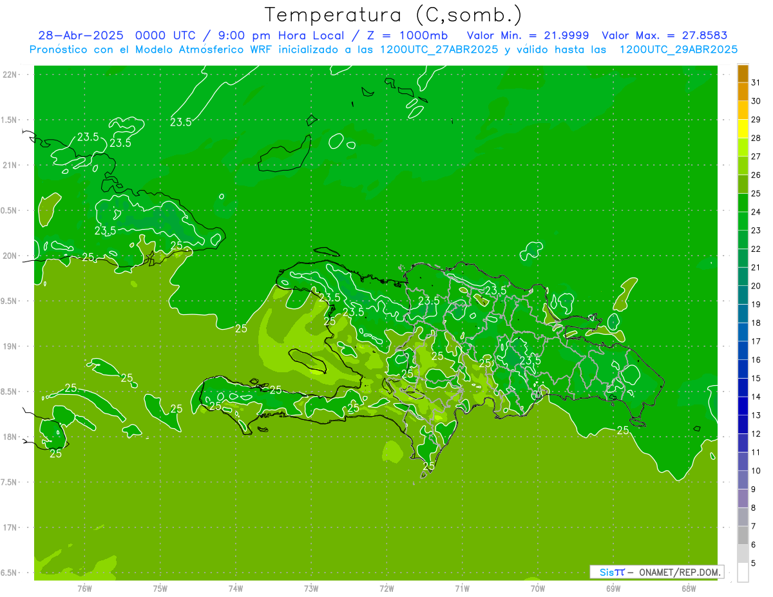Click the '9:00 pm Hora Local' text
The width and height of the screenshot is (773, 597).
[x=282, y=35]
